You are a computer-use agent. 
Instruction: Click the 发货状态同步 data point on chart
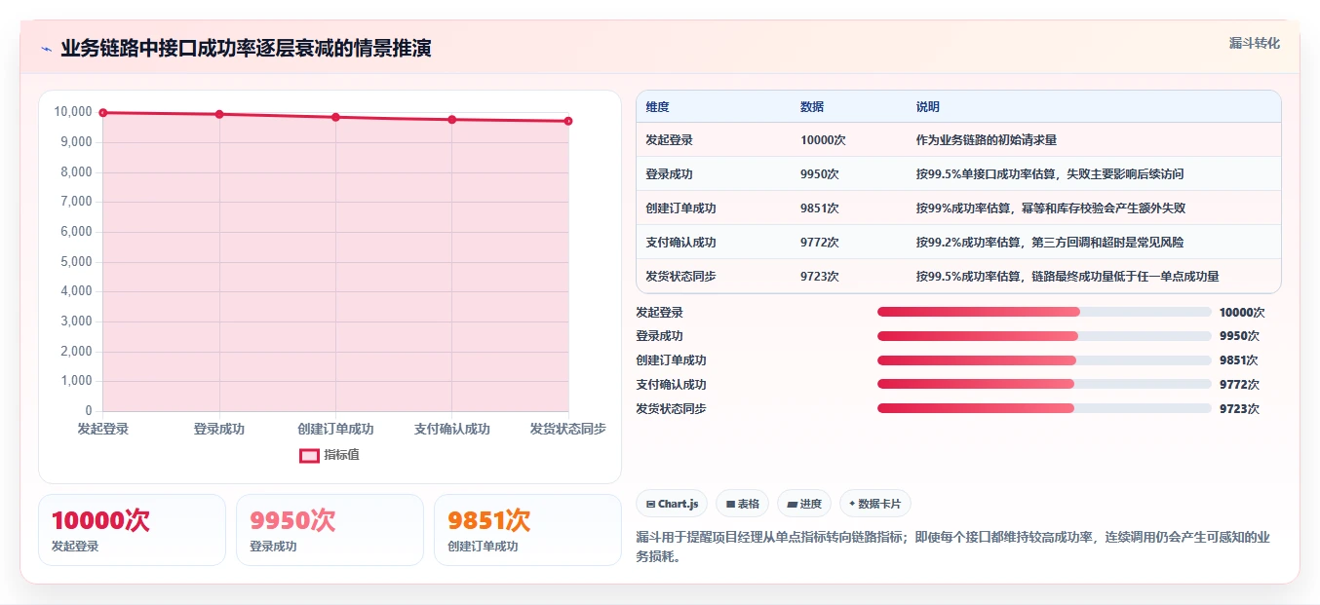[x=568, y=121]
